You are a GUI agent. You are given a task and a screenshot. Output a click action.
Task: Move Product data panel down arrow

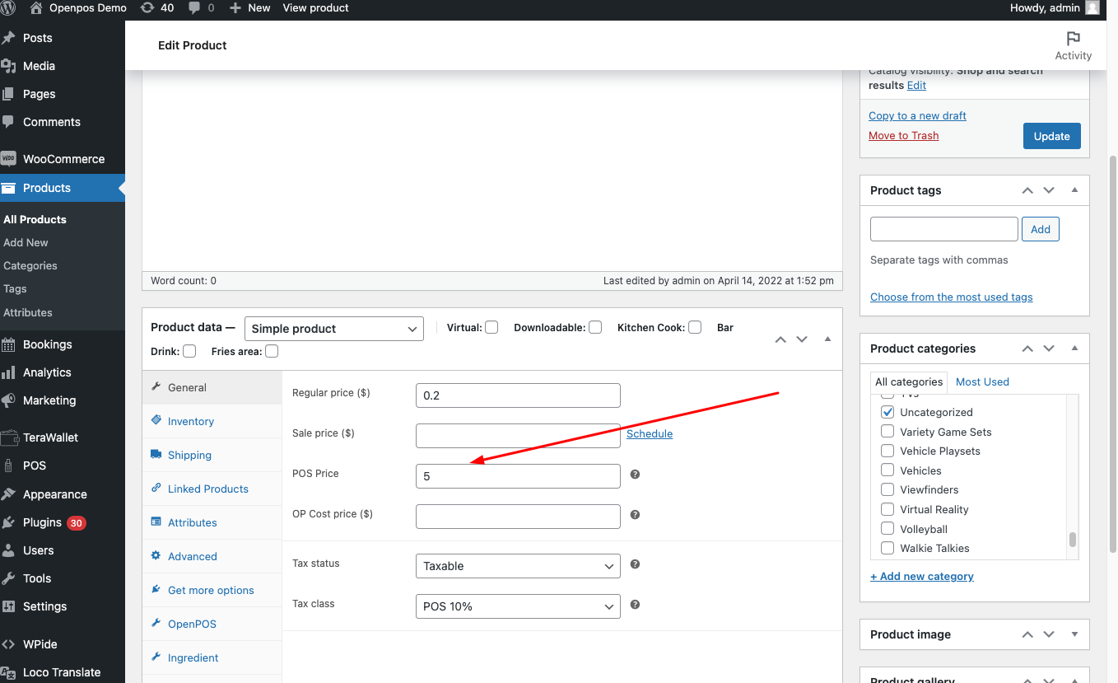coord(802,339)
